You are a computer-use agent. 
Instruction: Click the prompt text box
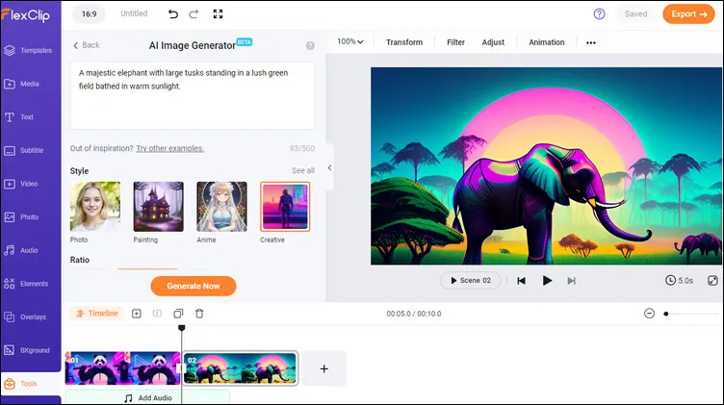coord(193,96)
